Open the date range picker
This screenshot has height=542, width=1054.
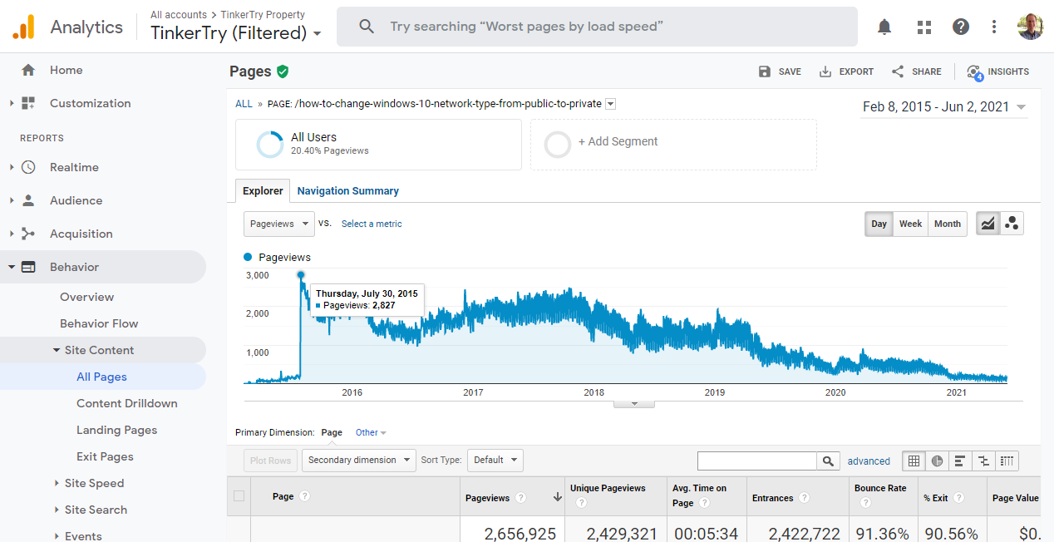point(944,106)
